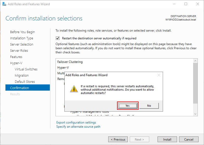The image size is (204, 145).
Task: Click scroll up arrow of selections list
Action: click(x=195, y=61)
